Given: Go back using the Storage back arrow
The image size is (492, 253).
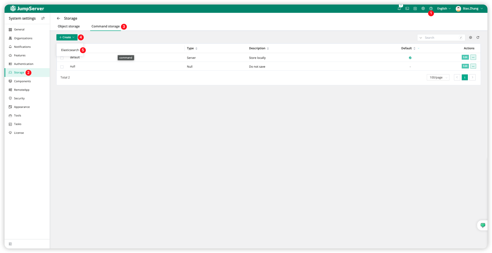Looking at the screenshot, I should 58,18.
